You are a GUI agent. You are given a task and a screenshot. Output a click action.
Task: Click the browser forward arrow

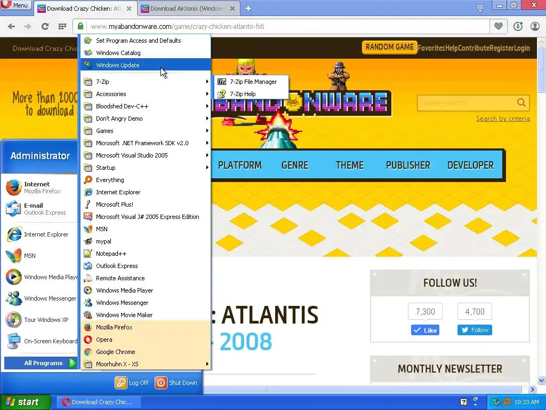click(28, 27)
